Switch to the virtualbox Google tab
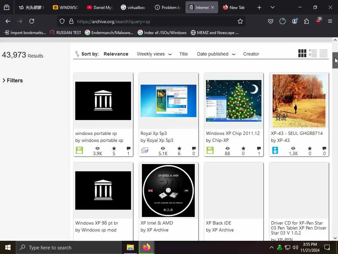This screenshot has height=254, width=338. click(x=133, y=7)
